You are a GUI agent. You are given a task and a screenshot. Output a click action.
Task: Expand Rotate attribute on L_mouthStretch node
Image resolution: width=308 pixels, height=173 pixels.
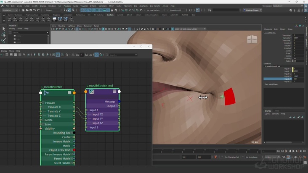pyautogui.click(x=43, y=120)
